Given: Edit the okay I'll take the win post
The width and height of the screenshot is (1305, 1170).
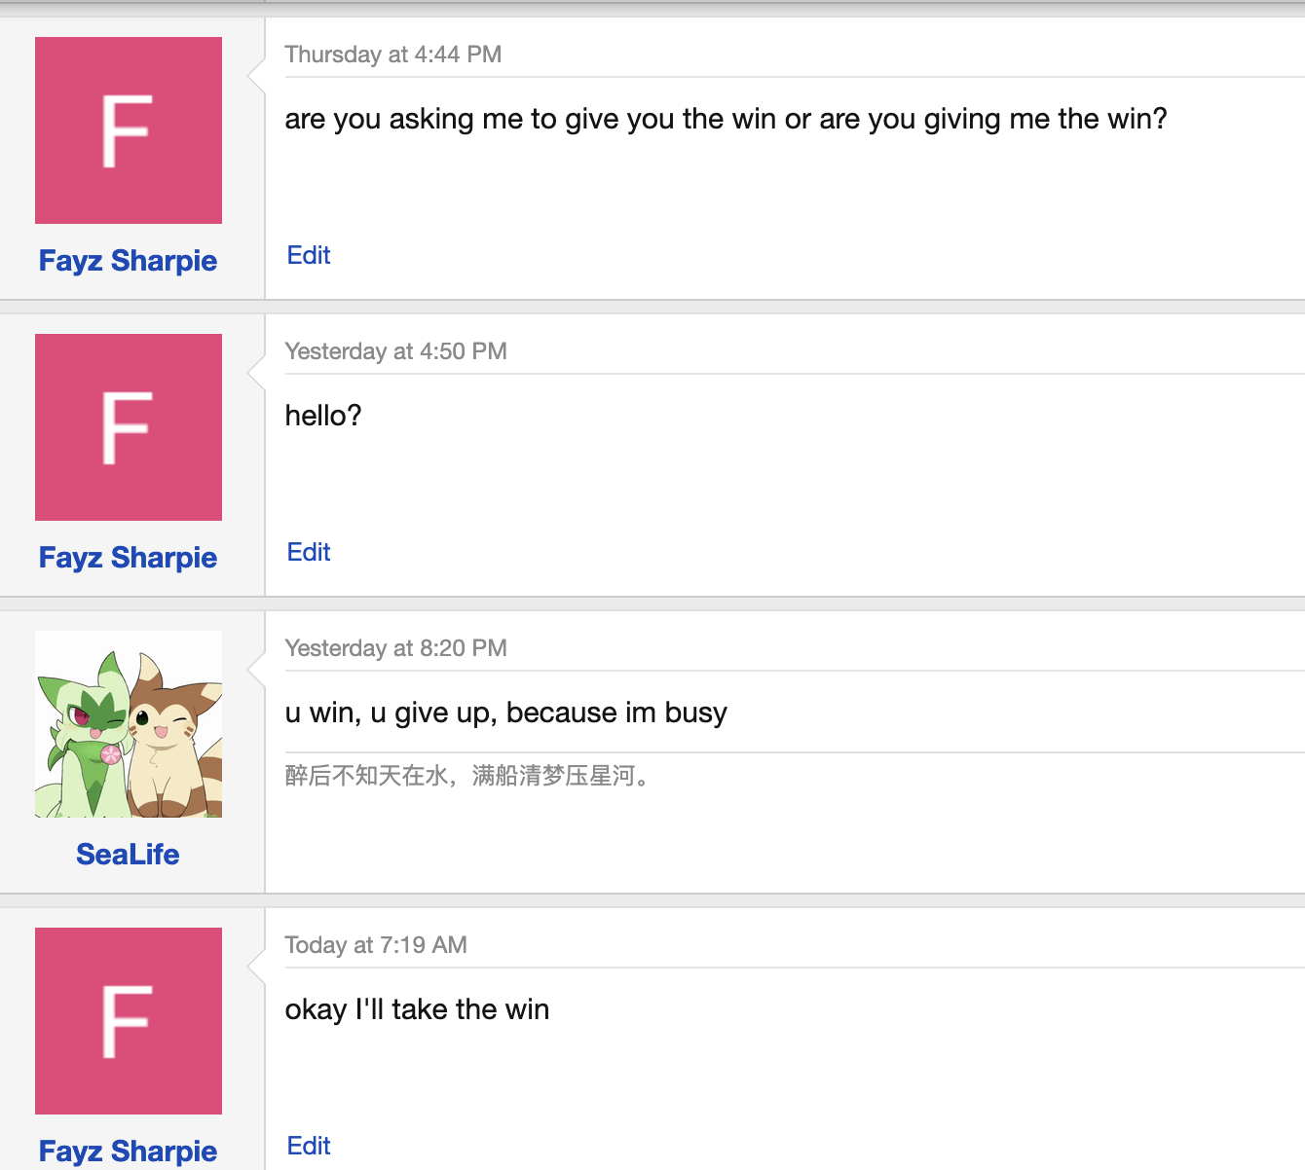Looking at the screenshot, I should point(308,1146).
